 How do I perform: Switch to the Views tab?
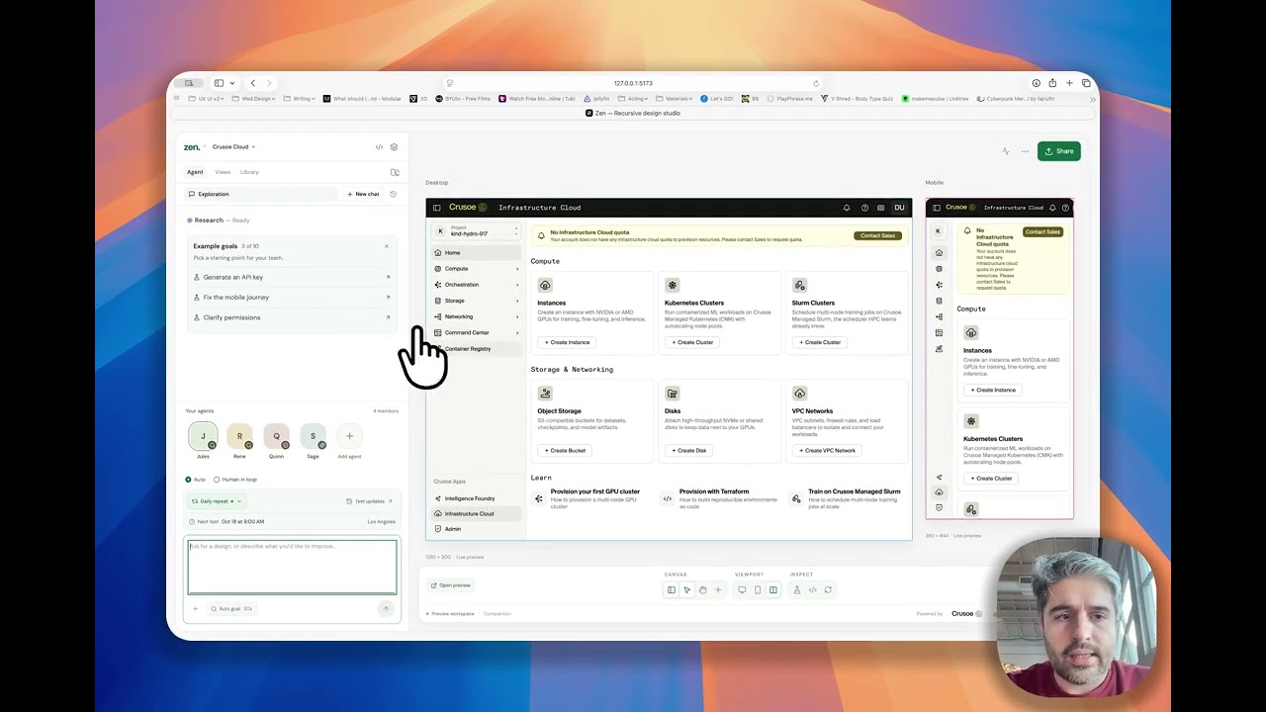(223, 172)
